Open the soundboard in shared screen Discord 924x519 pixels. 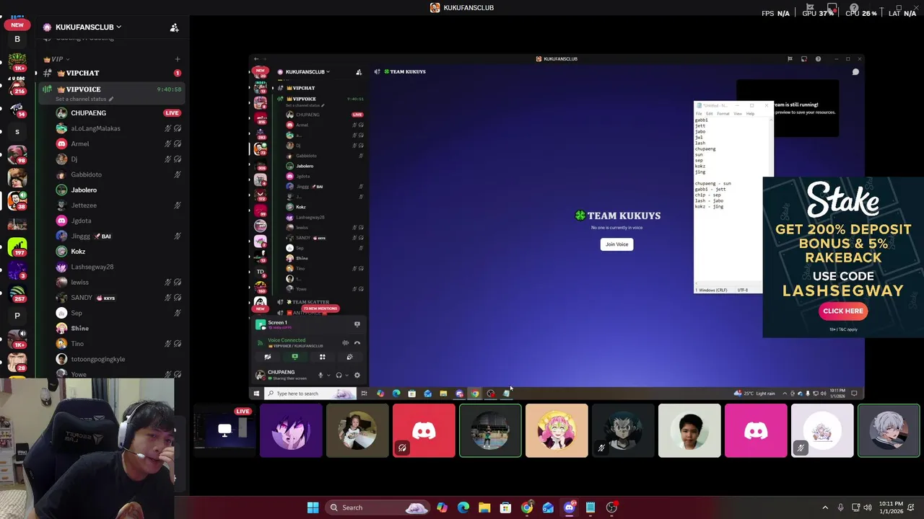(349, 357)
